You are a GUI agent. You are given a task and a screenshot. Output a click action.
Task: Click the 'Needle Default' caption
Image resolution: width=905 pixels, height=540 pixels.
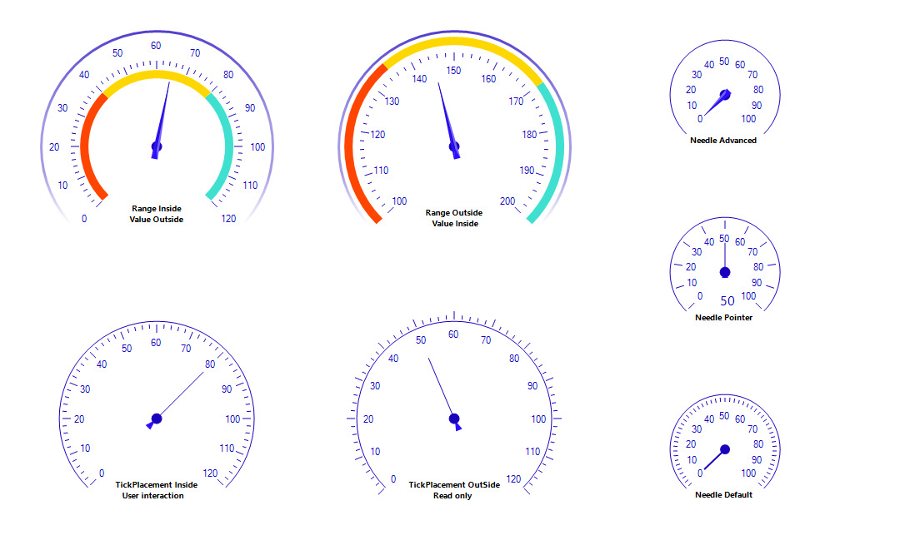724,494
